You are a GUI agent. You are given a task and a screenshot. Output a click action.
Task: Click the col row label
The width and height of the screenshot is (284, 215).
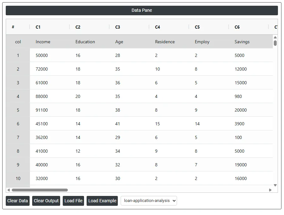tap(18, 42)
